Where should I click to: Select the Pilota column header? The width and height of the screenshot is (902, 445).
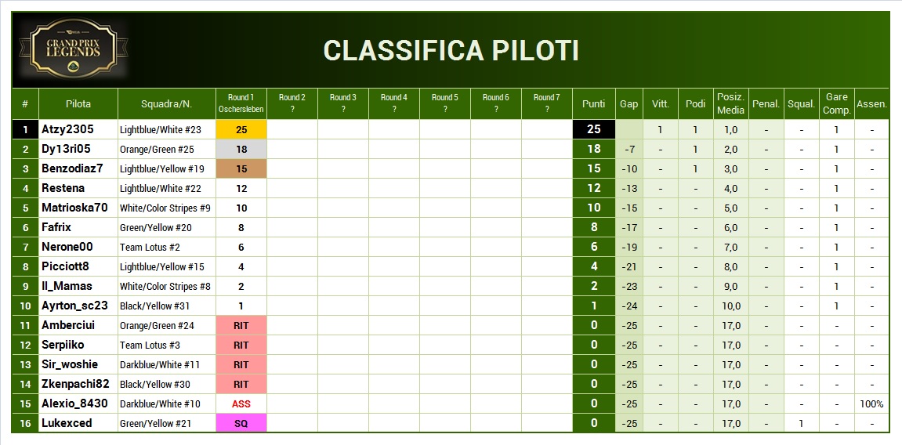pyautogui.click(x=78, y=103)
